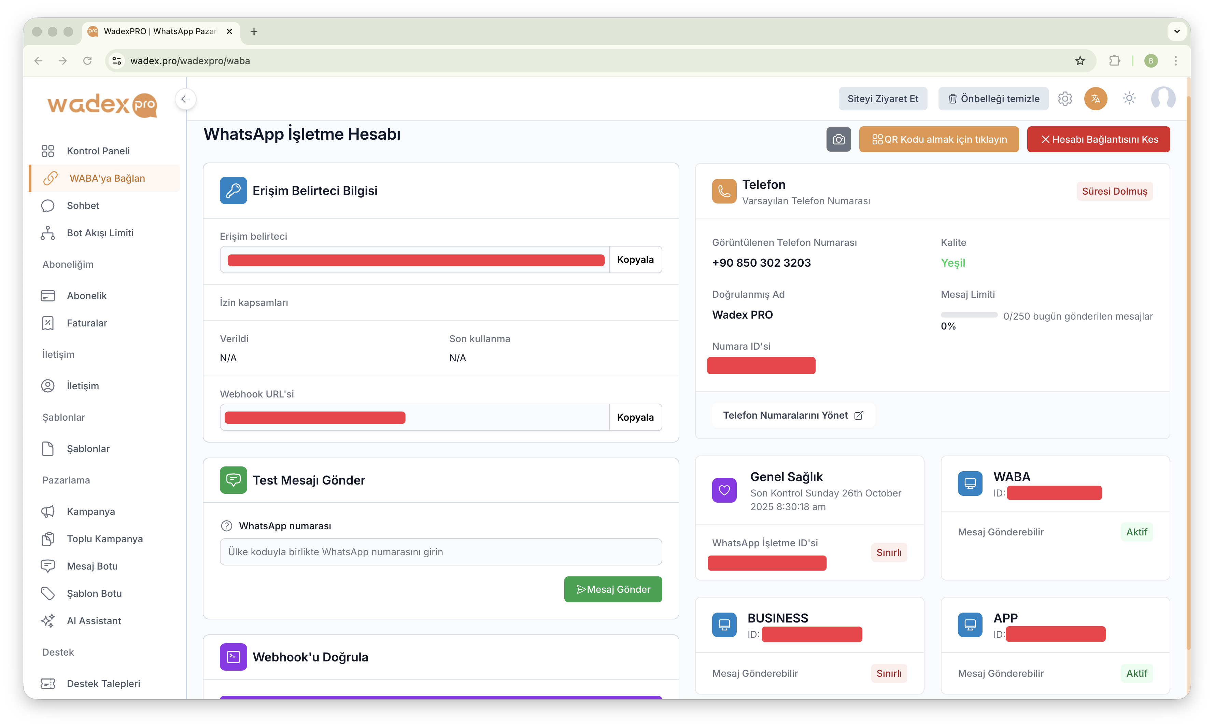Viewport: 1214px width, 728px height.
Task: Open the browser extensions puzzle icon
Action: 1114,61
